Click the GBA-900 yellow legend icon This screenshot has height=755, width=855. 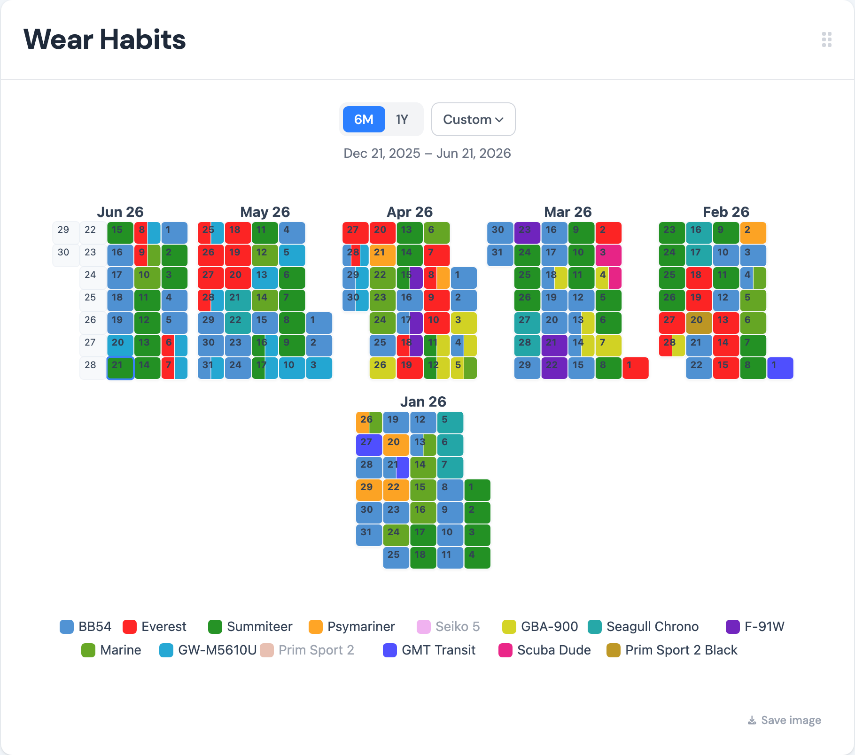[x=509, y=627]
